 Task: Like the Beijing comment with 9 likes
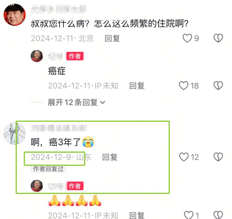(187, 38)
